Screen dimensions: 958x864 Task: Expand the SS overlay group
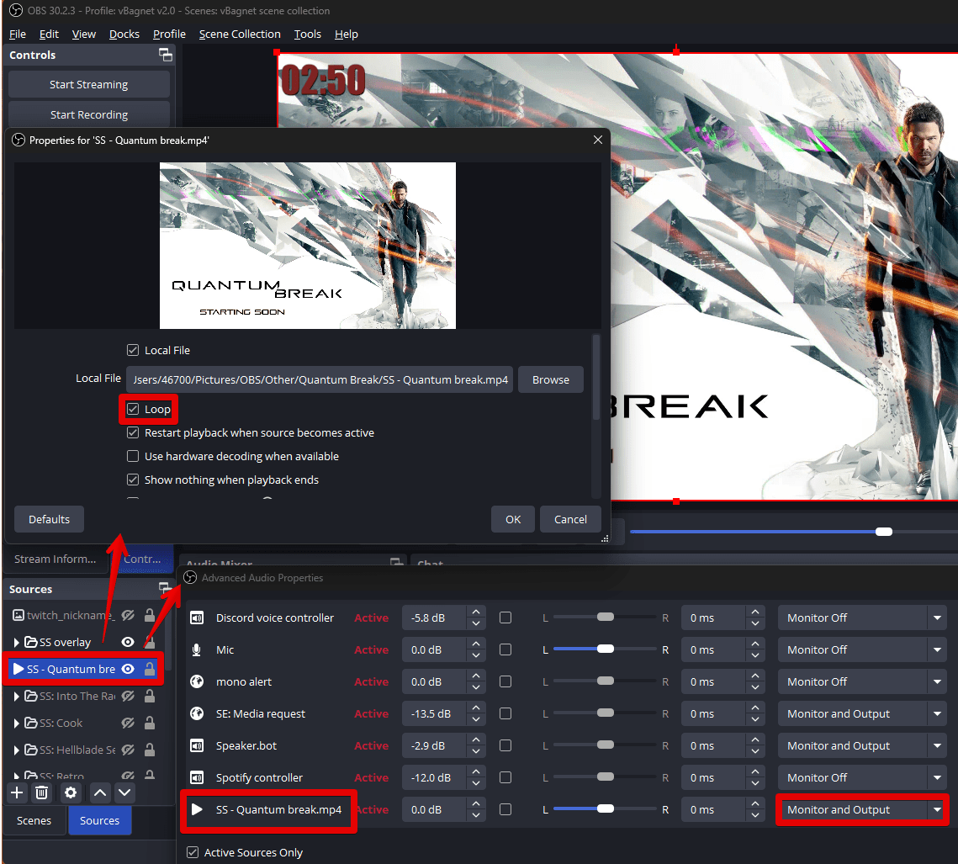coord(17,642)
